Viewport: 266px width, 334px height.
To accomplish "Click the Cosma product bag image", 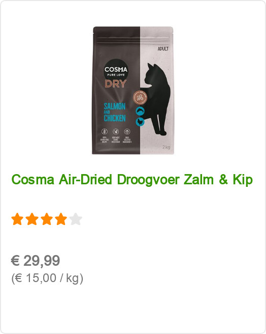I will click(133, 90).
